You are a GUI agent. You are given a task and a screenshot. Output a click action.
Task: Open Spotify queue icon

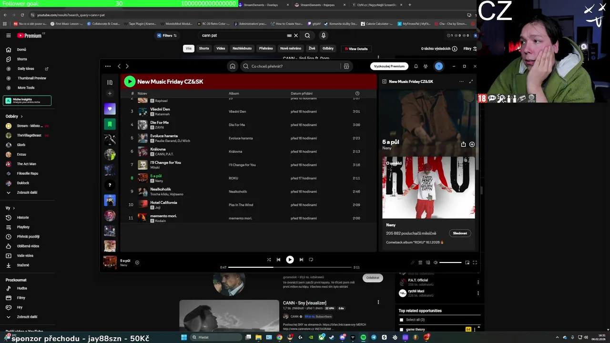pos(420,262)
